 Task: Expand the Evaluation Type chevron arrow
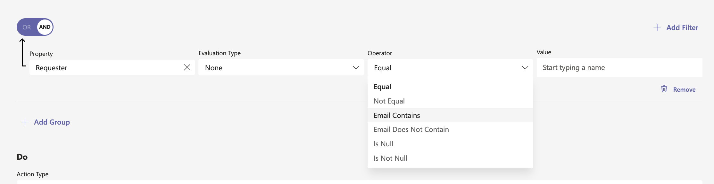point(356,68)
